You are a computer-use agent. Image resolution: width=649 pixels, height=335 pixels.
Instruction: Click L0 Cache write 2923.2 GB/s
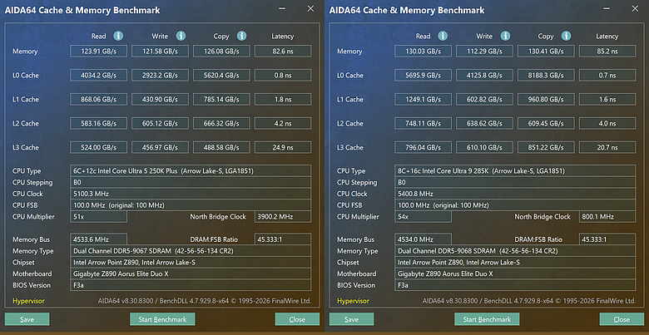coord(160,76)
